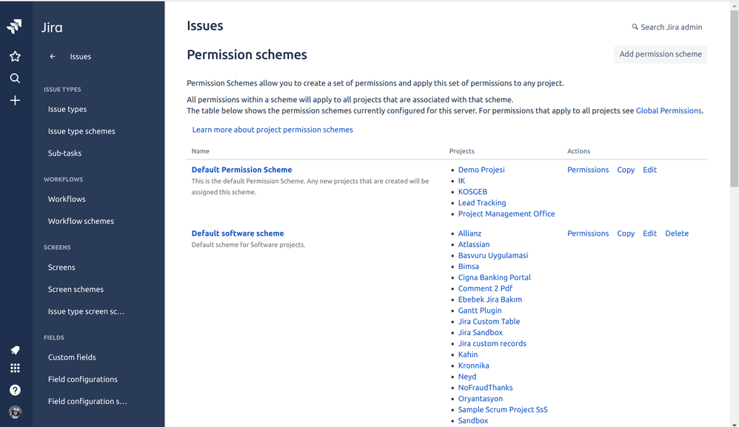Open Jira custom records project
The image size is (739, 427).
[x=492, y=343]
